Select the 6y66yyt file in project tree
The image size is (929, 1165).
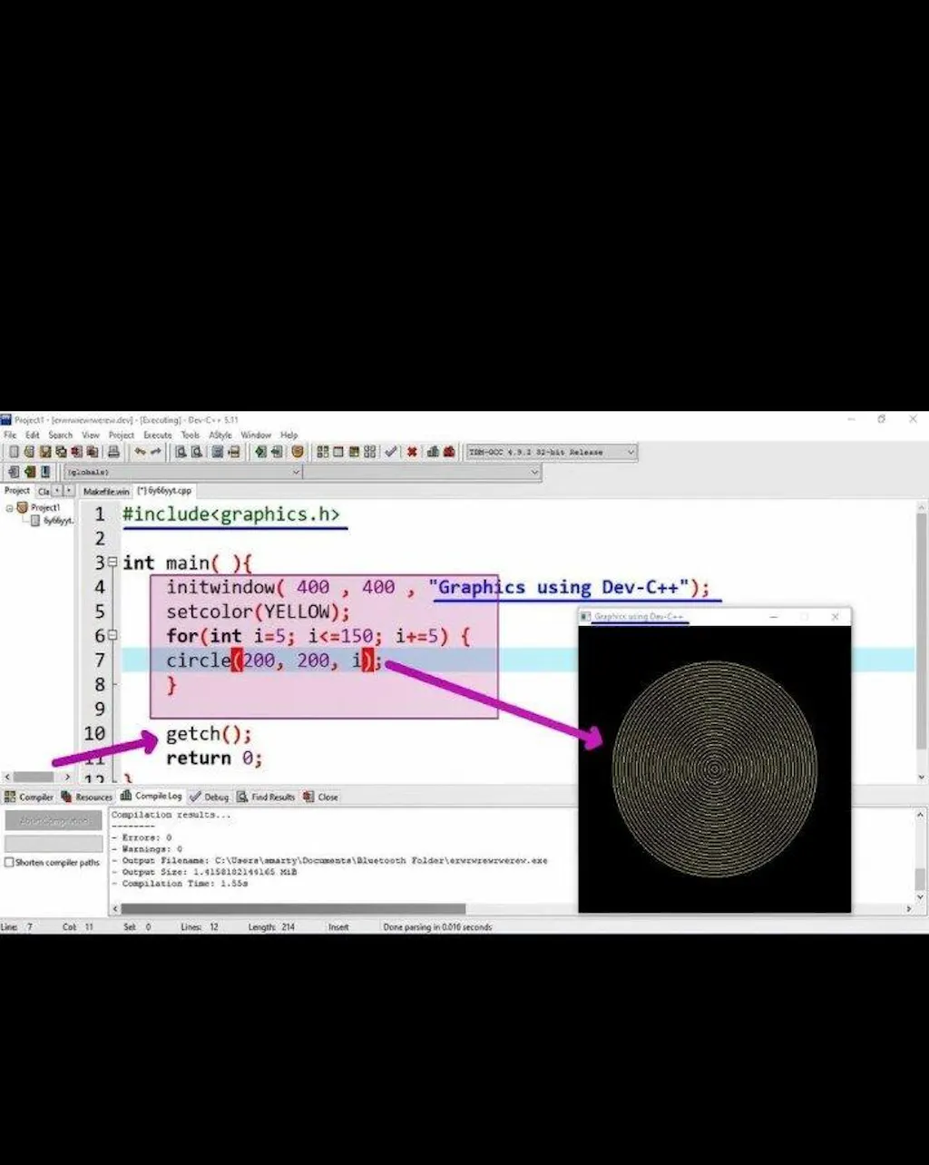[x=56, y=521]
